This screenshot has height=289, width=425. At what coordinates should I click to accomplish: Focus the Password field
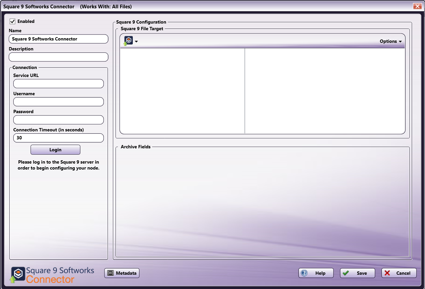click(x=58, y=120)
